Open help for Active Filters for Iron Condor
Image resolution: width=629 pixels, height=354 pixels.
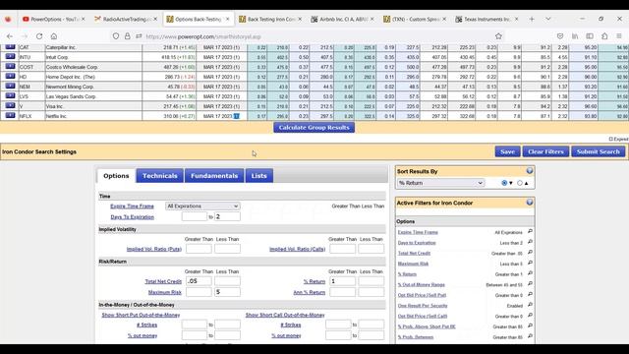coord(530,203)
